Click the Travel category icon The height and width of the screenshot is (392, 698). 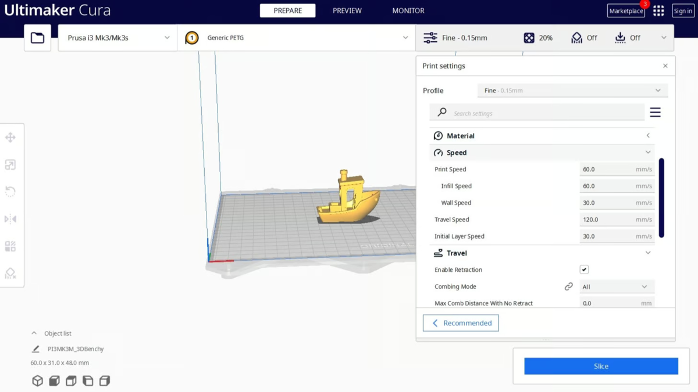[438, 253]
